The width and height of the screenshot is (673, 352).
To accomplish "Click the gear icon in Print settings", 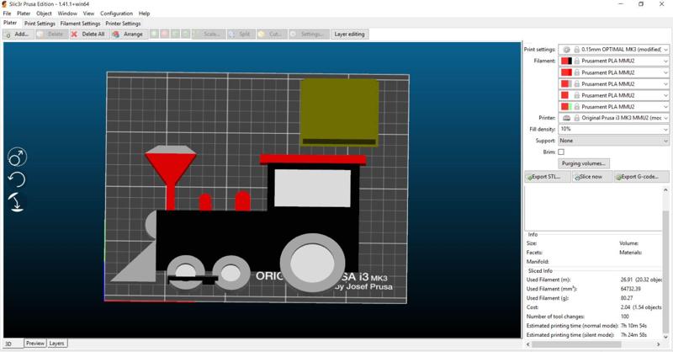I will tap(566, 50).
